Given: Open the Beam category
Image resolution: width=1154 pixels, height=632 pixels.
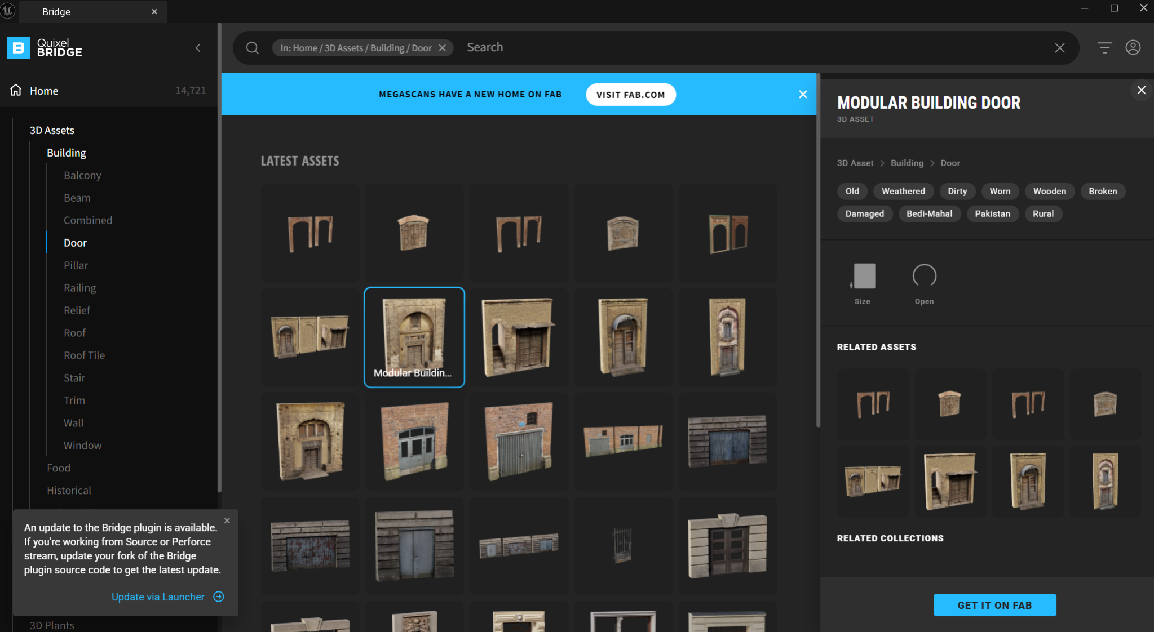Looking at the screenshot, I should coord(77,198).
